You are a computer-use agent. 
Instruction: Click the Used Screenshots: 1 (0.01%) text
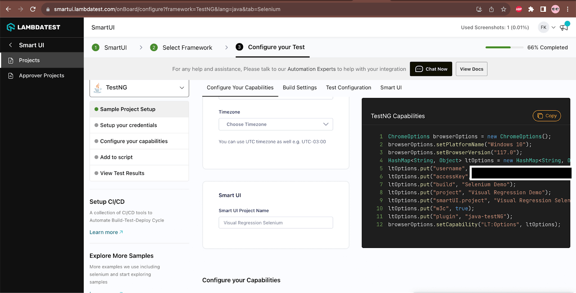coord(495,27)
